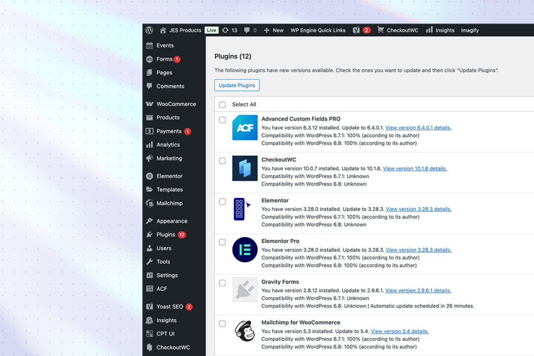Open the New content dropdown in admin bar
Image resolution: width=534 pixels, height=356 pixels.
(x=274, y=30)
